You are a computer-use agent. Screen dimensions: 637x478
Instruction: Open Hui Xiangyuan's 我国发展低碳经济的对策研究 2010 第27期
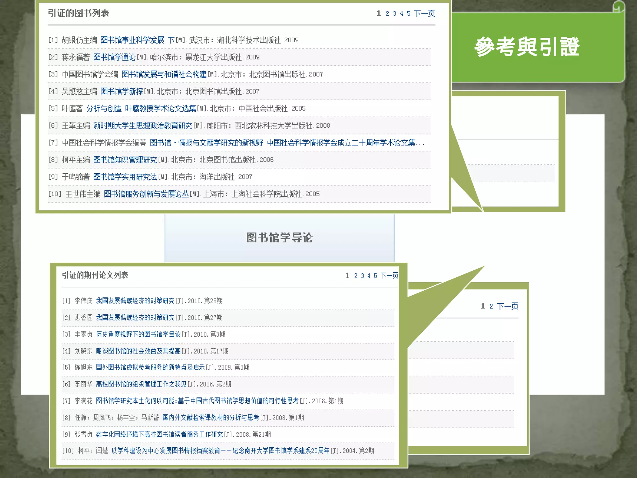pyautogui.click(x=135, y=317)
